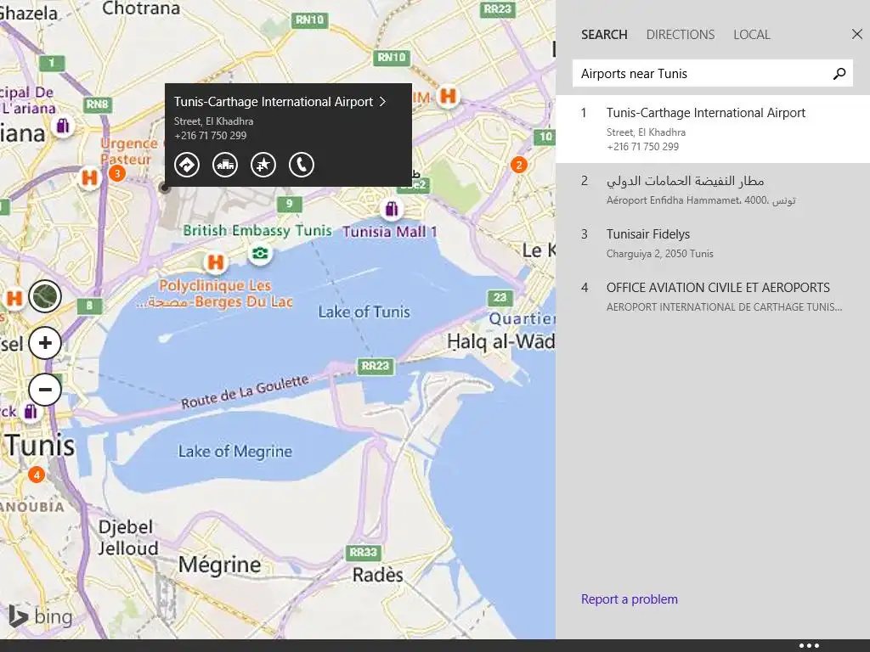Image resolution: width=870 pixels, height=652 pixels.
Task: Click the Mégrine city label
Action: (220, 565)
